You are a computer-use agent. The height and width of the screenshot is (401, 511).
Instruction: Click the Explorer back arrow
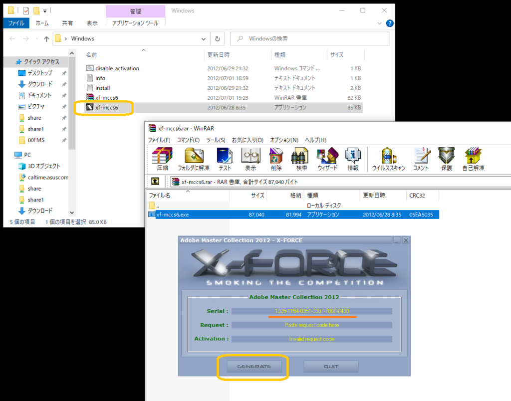(12, 39)
